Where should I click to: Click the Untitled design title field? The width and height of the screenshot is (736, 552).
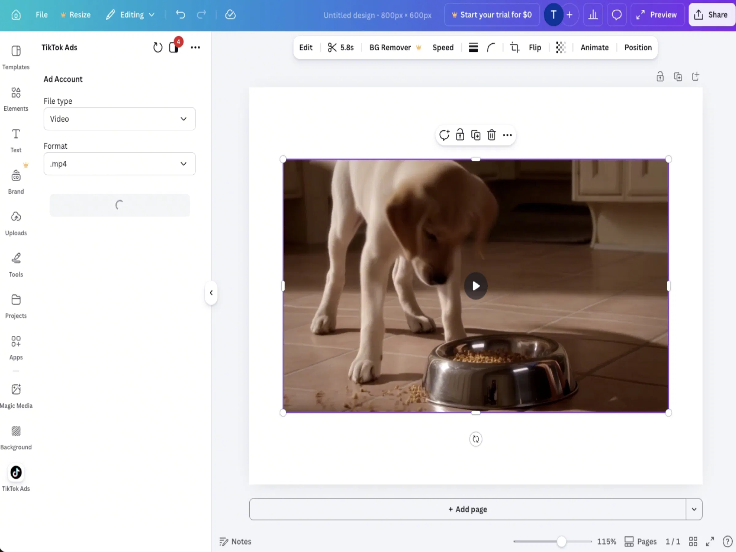[x=377, y=15]
